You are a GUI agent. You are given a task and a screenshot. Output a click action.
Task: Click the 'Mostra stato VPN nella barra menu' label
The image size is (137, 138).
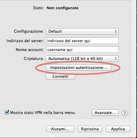click(42, 113)
